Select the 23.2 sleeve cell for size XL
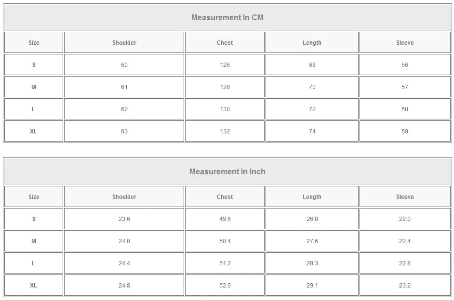This screenshot has height=300, width=454. point(405,286)
